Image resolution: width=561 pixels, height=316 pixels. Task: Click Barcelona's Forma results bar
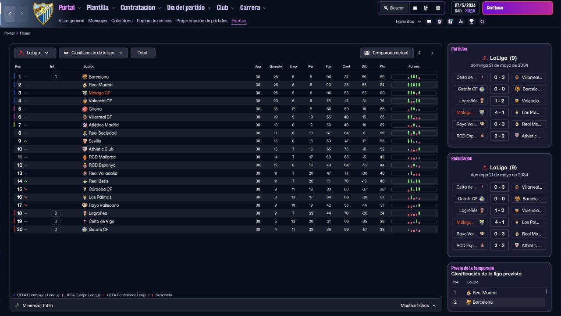tap(414, 77)
